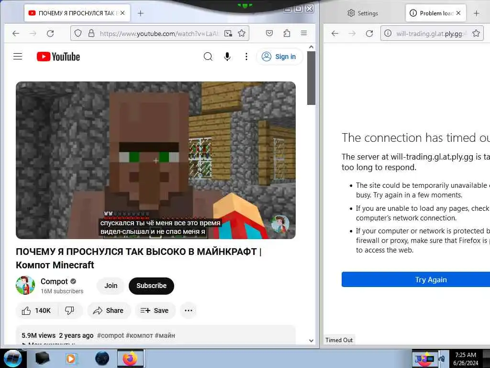Viewport: 490px width, 368px height.
Task: Reload the YouTube page
Action: (x=50, y=33)
